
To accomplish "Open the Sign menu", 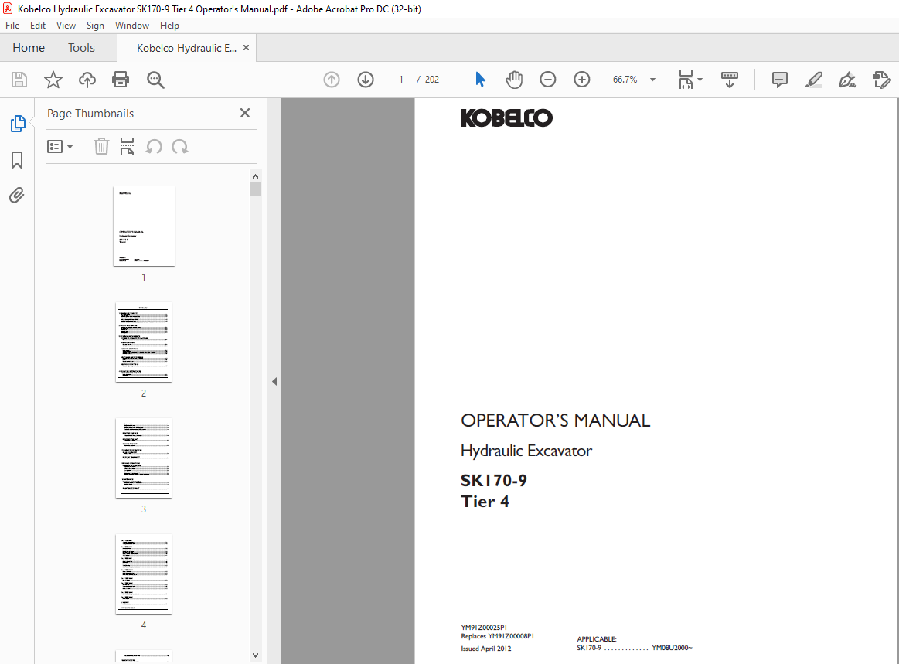I will [x=95, y=26].
